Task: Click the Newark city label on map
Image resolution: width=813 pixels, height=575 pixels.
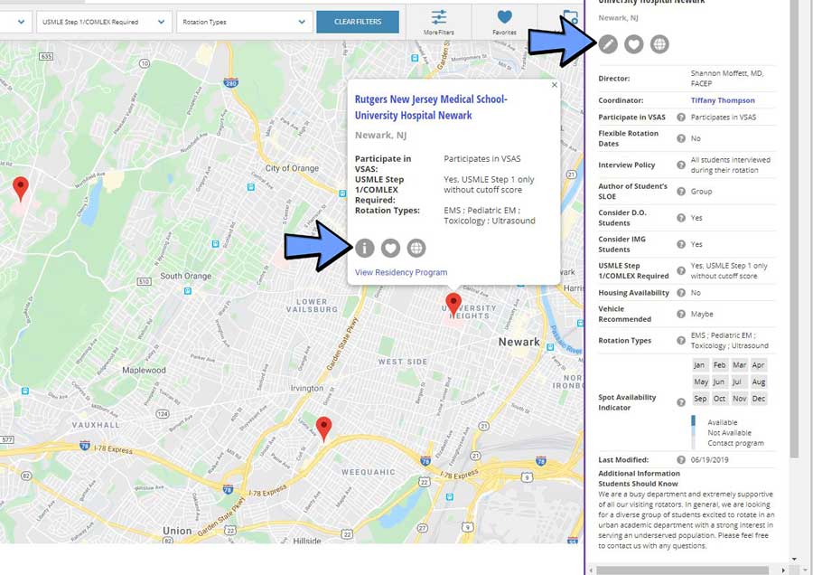Action: point(519,342)
